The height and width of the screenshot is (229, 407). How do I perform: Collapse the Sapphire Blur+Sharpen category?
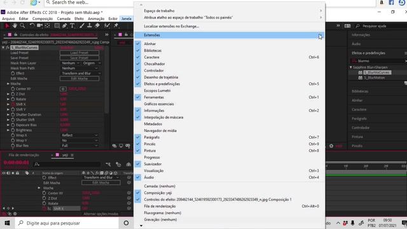(x=351, y=67)
